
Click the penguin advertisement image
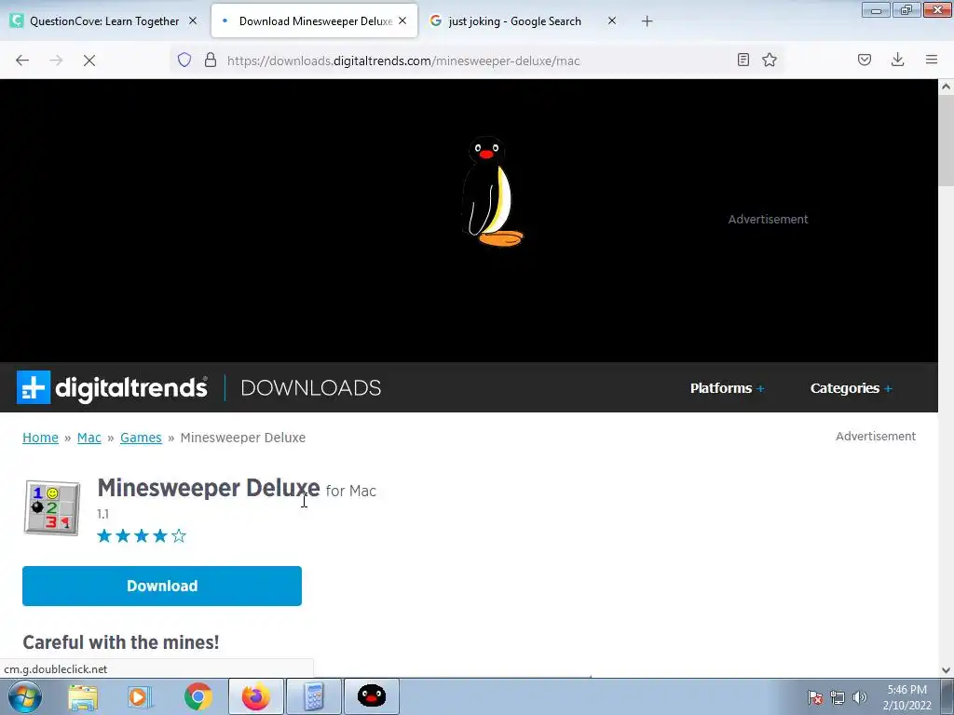pyautogui.click(x=492, y=192)
